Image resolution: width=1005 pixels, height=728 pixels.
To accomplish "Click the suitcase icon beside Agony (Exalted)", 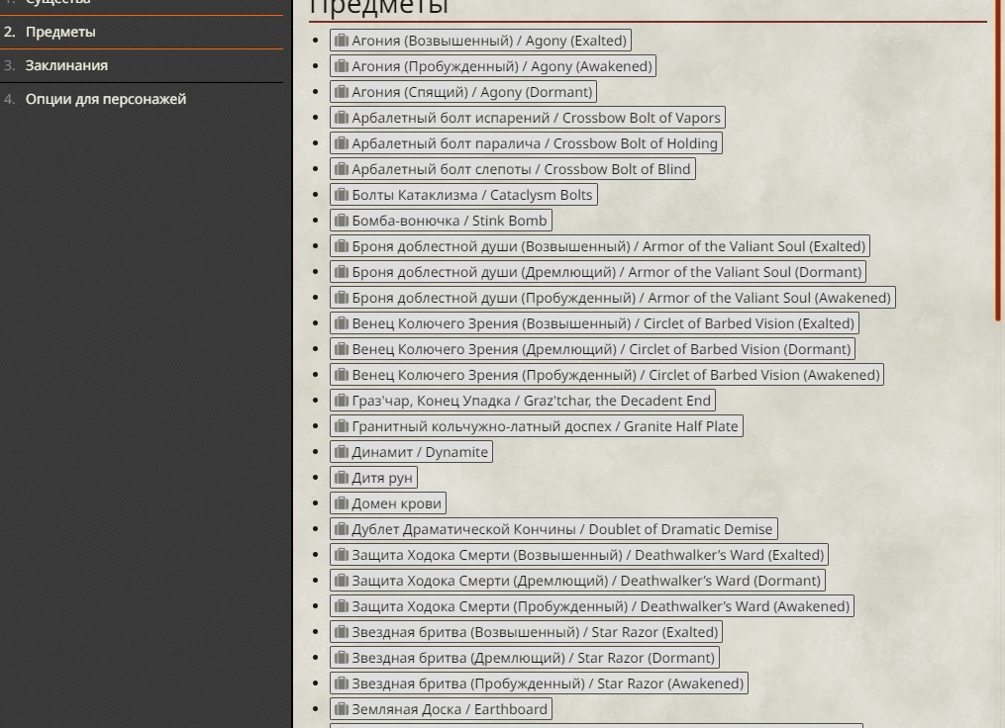I will coord(342,41).
